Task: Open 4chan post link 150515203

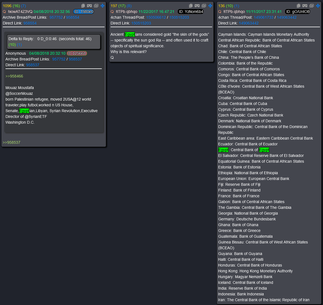Action: coord(179,18)
